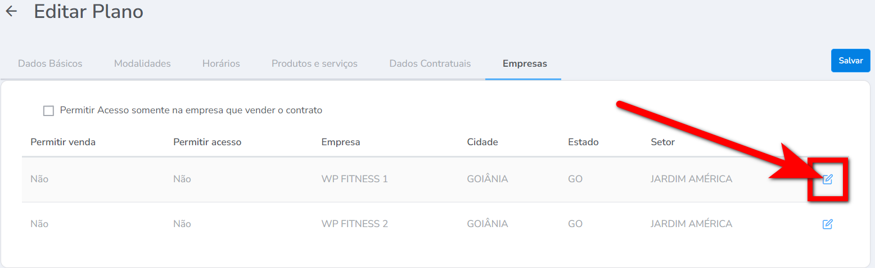Switch to the Dados Básicos tab
This screenshot has width=875, height=268.
click(x=50, y=63)
